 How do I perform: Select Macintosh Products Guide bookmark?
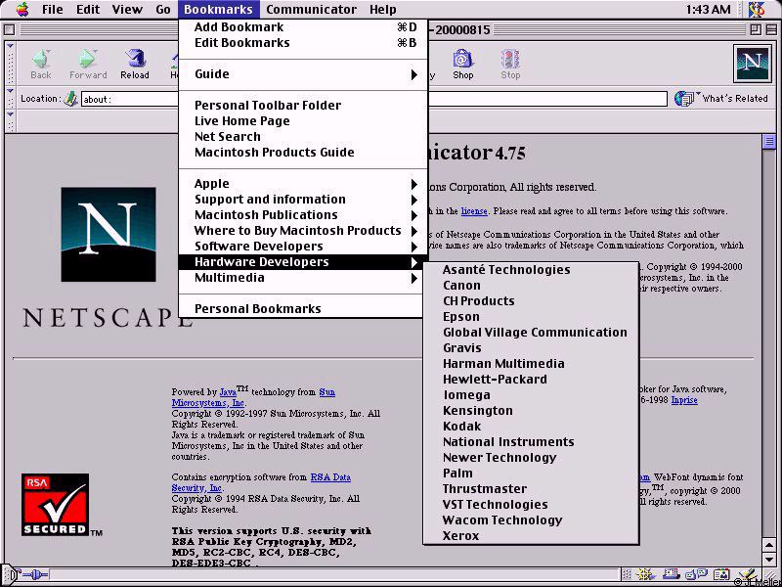pos(303,153)
